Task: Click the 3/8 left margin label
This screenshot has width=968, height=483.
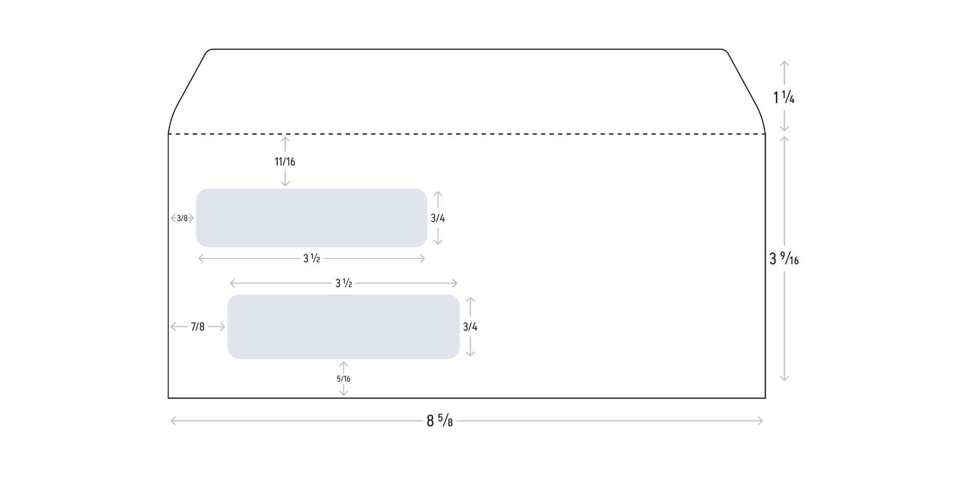Action: [x=182, y=218]
